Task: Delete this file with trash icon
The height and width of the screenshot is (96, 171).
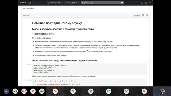Action: [x=147, y=15]
